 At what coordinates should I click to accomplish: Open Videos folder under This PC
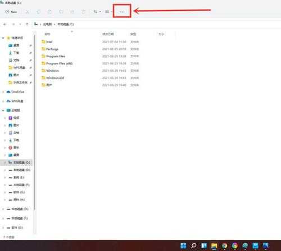click(x=16, y=118)
